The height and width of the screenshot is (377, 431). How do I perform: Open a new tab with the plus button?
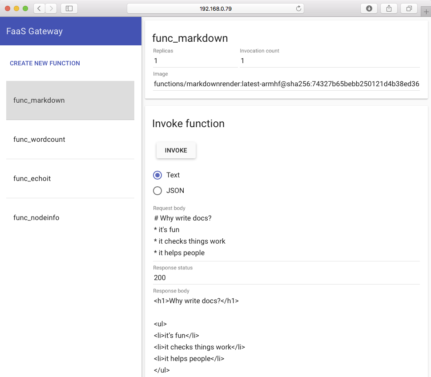426,11
